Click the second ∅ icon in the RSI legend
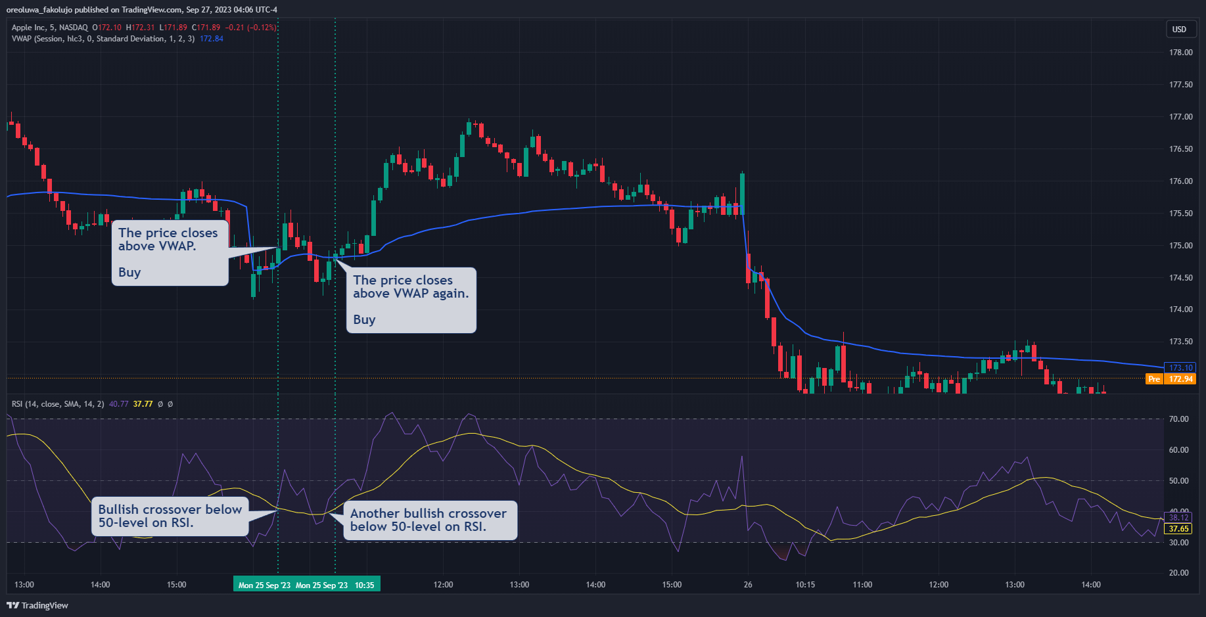Viewport: 1206px width, 617px height. [x=170, y=404]
